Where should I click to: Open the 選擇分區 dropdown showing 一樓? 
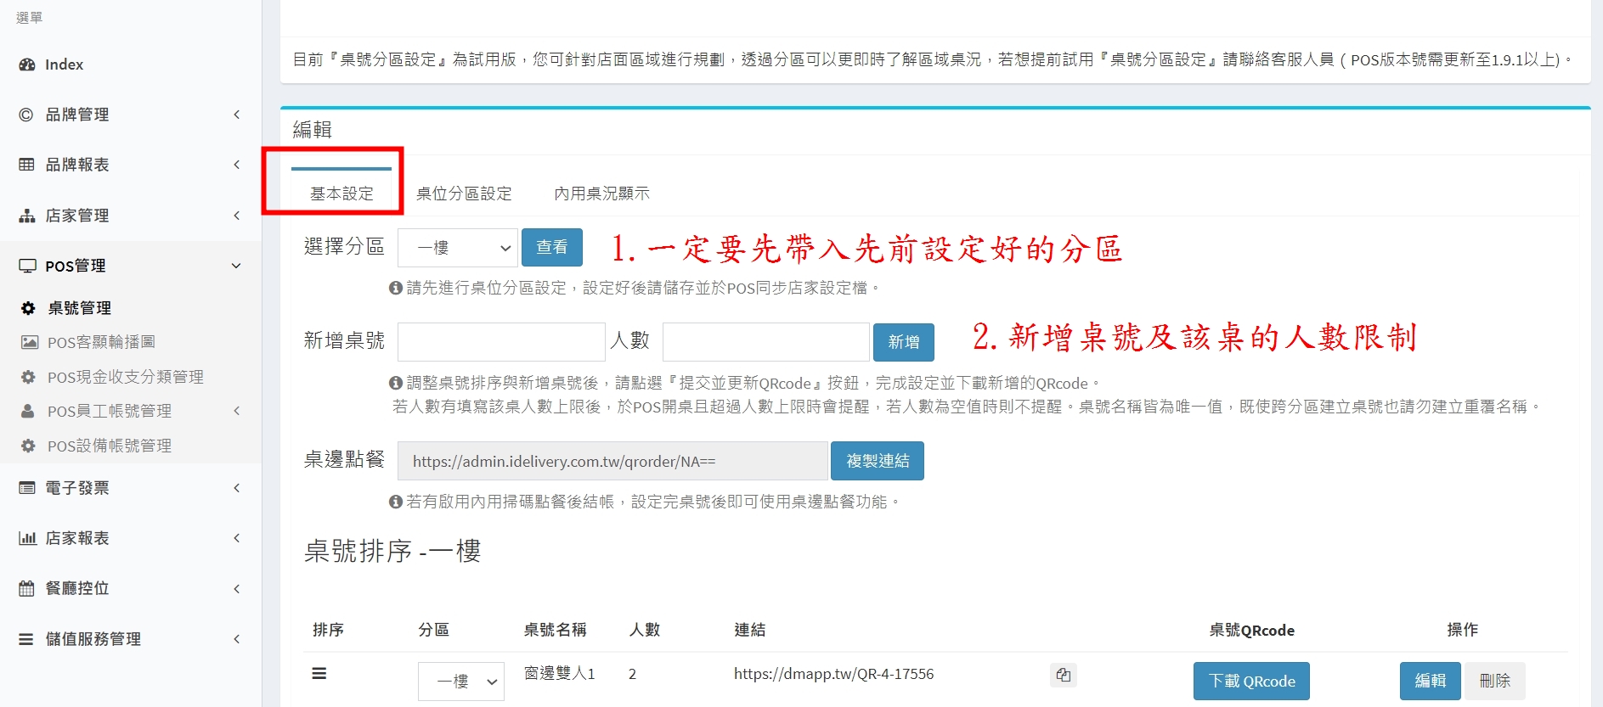pyautogui.click(x=458, y=248)
